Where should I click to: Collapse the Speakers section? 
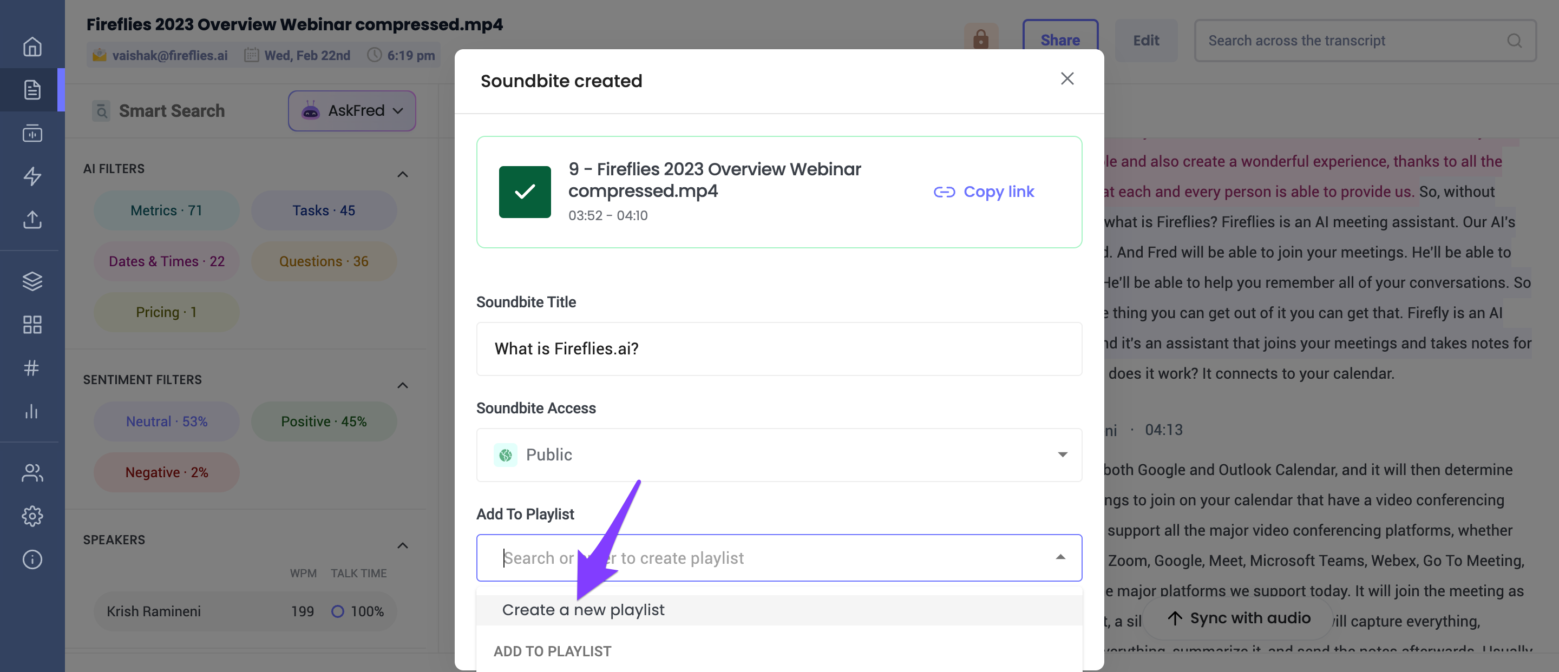tap(402, 546)
